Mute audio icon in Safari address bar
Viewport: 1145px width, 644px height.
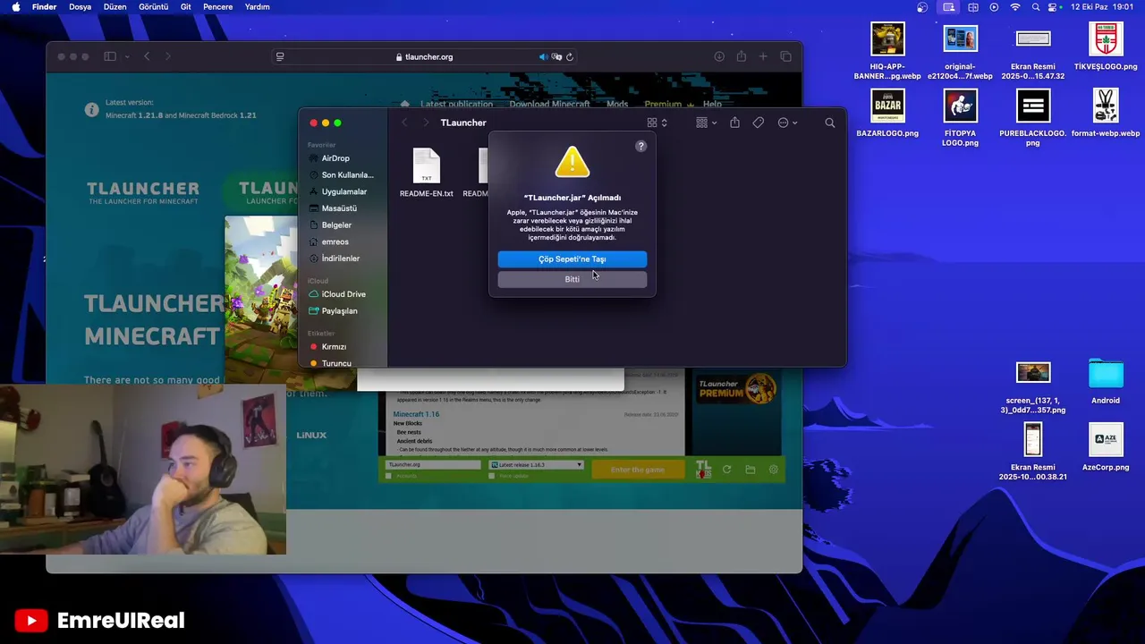[542, 56]
